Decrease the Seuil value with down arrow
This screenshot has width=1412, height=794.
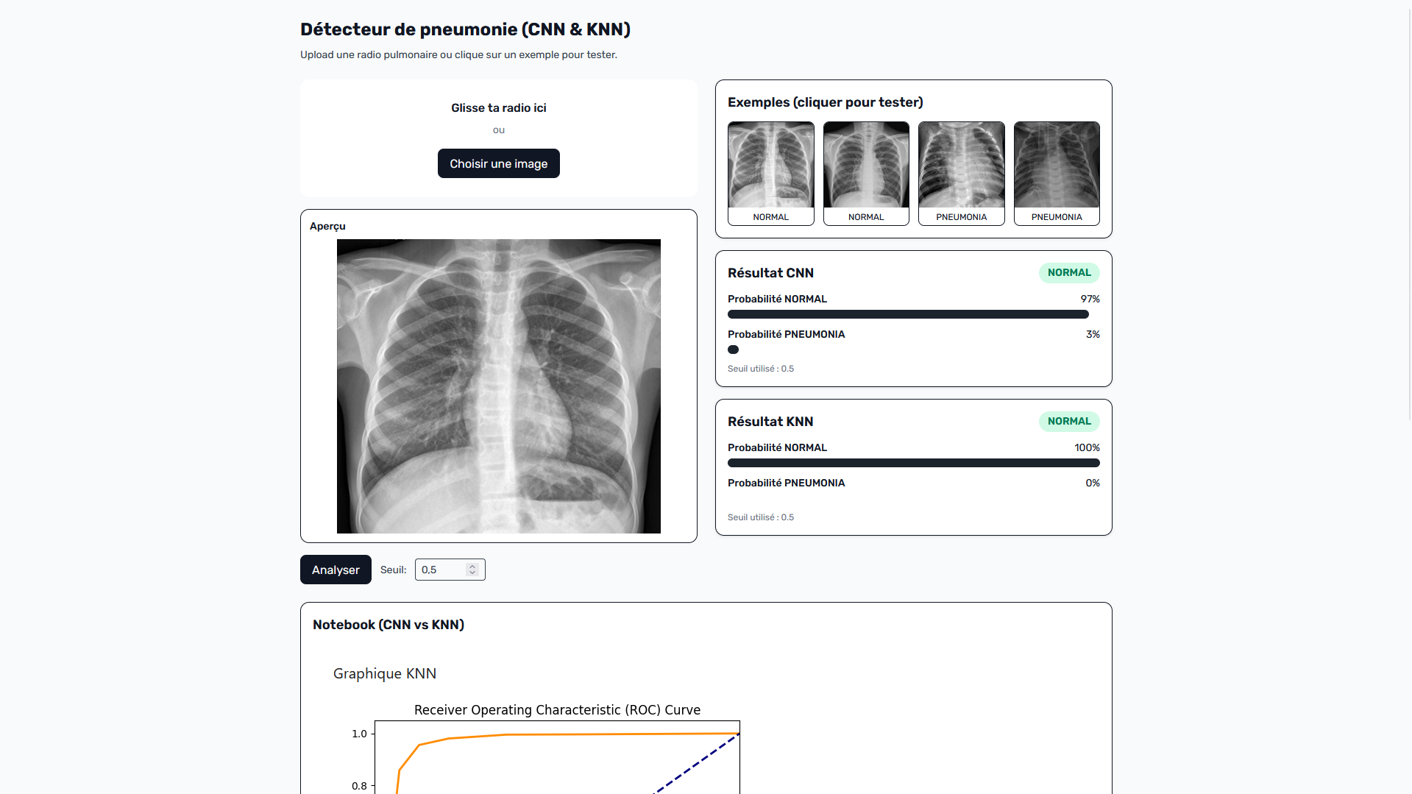click(472, 573)
